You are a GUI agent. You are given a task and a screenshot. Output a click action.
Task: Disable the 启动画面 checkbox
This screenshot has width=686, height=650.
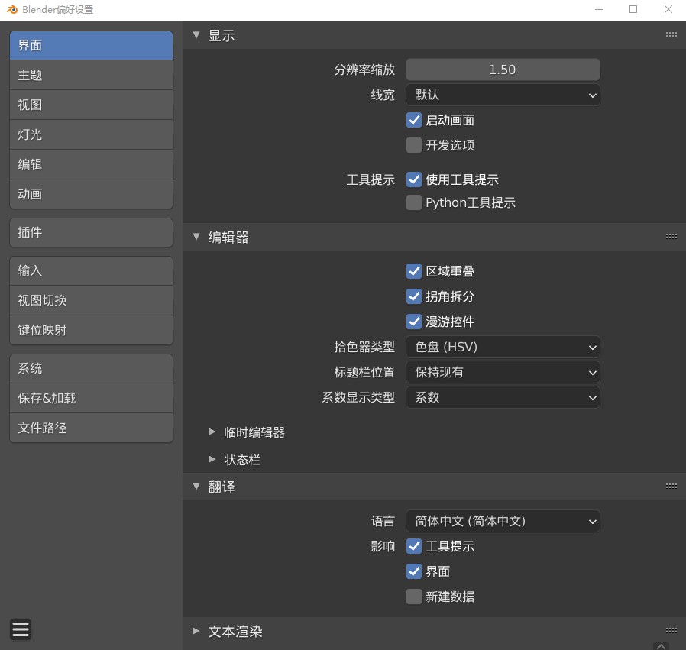pyautogui.click(x=414, y=120)
